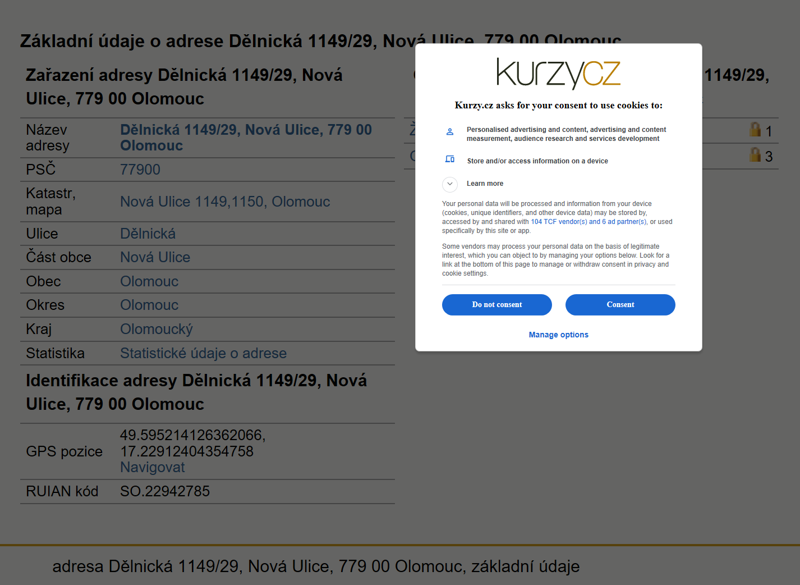The image size is (800, 585).
Task: Open Nová Ulice 1149,1150, Olomouc cadastre link
Action: point(225,202)
